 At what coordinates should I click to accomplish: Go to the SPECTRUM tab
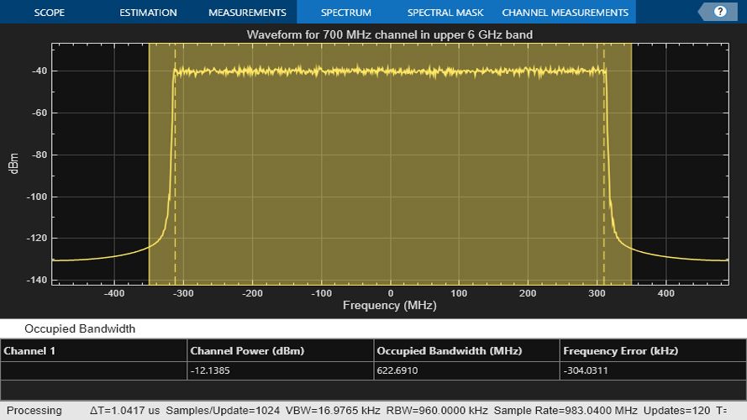(345, 13)
